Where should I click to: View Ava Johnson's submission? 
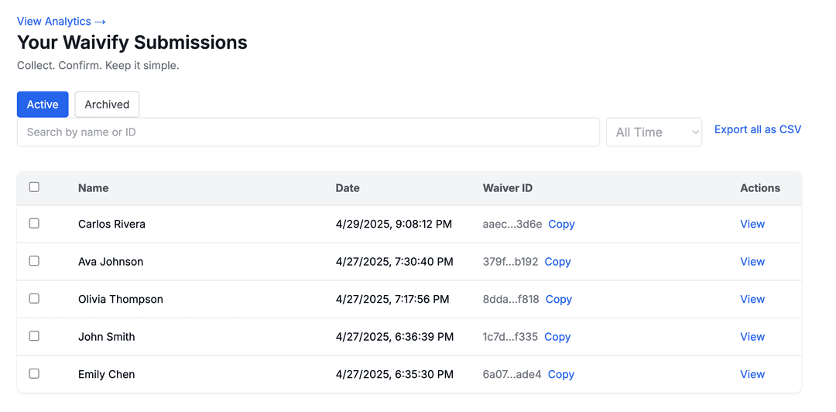pos(752,262)
